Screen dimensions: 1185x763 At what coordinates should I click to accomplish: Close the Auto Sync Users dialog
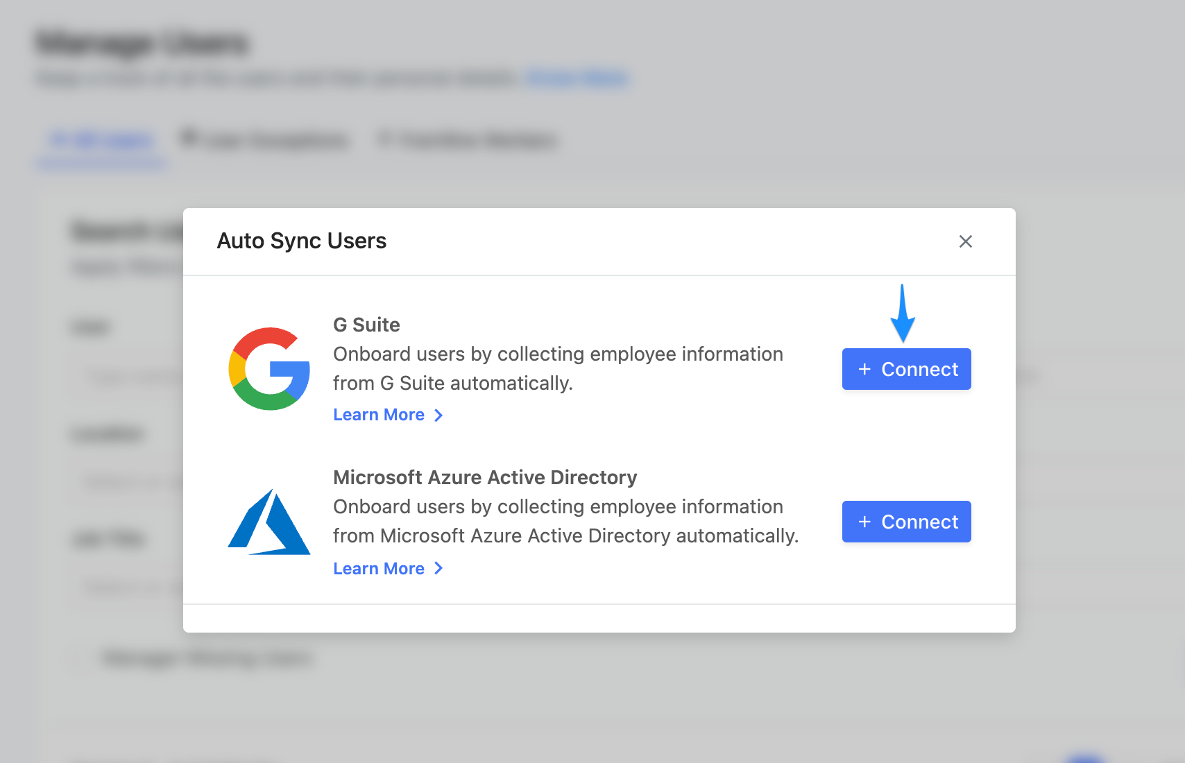(x=965, y=241)
